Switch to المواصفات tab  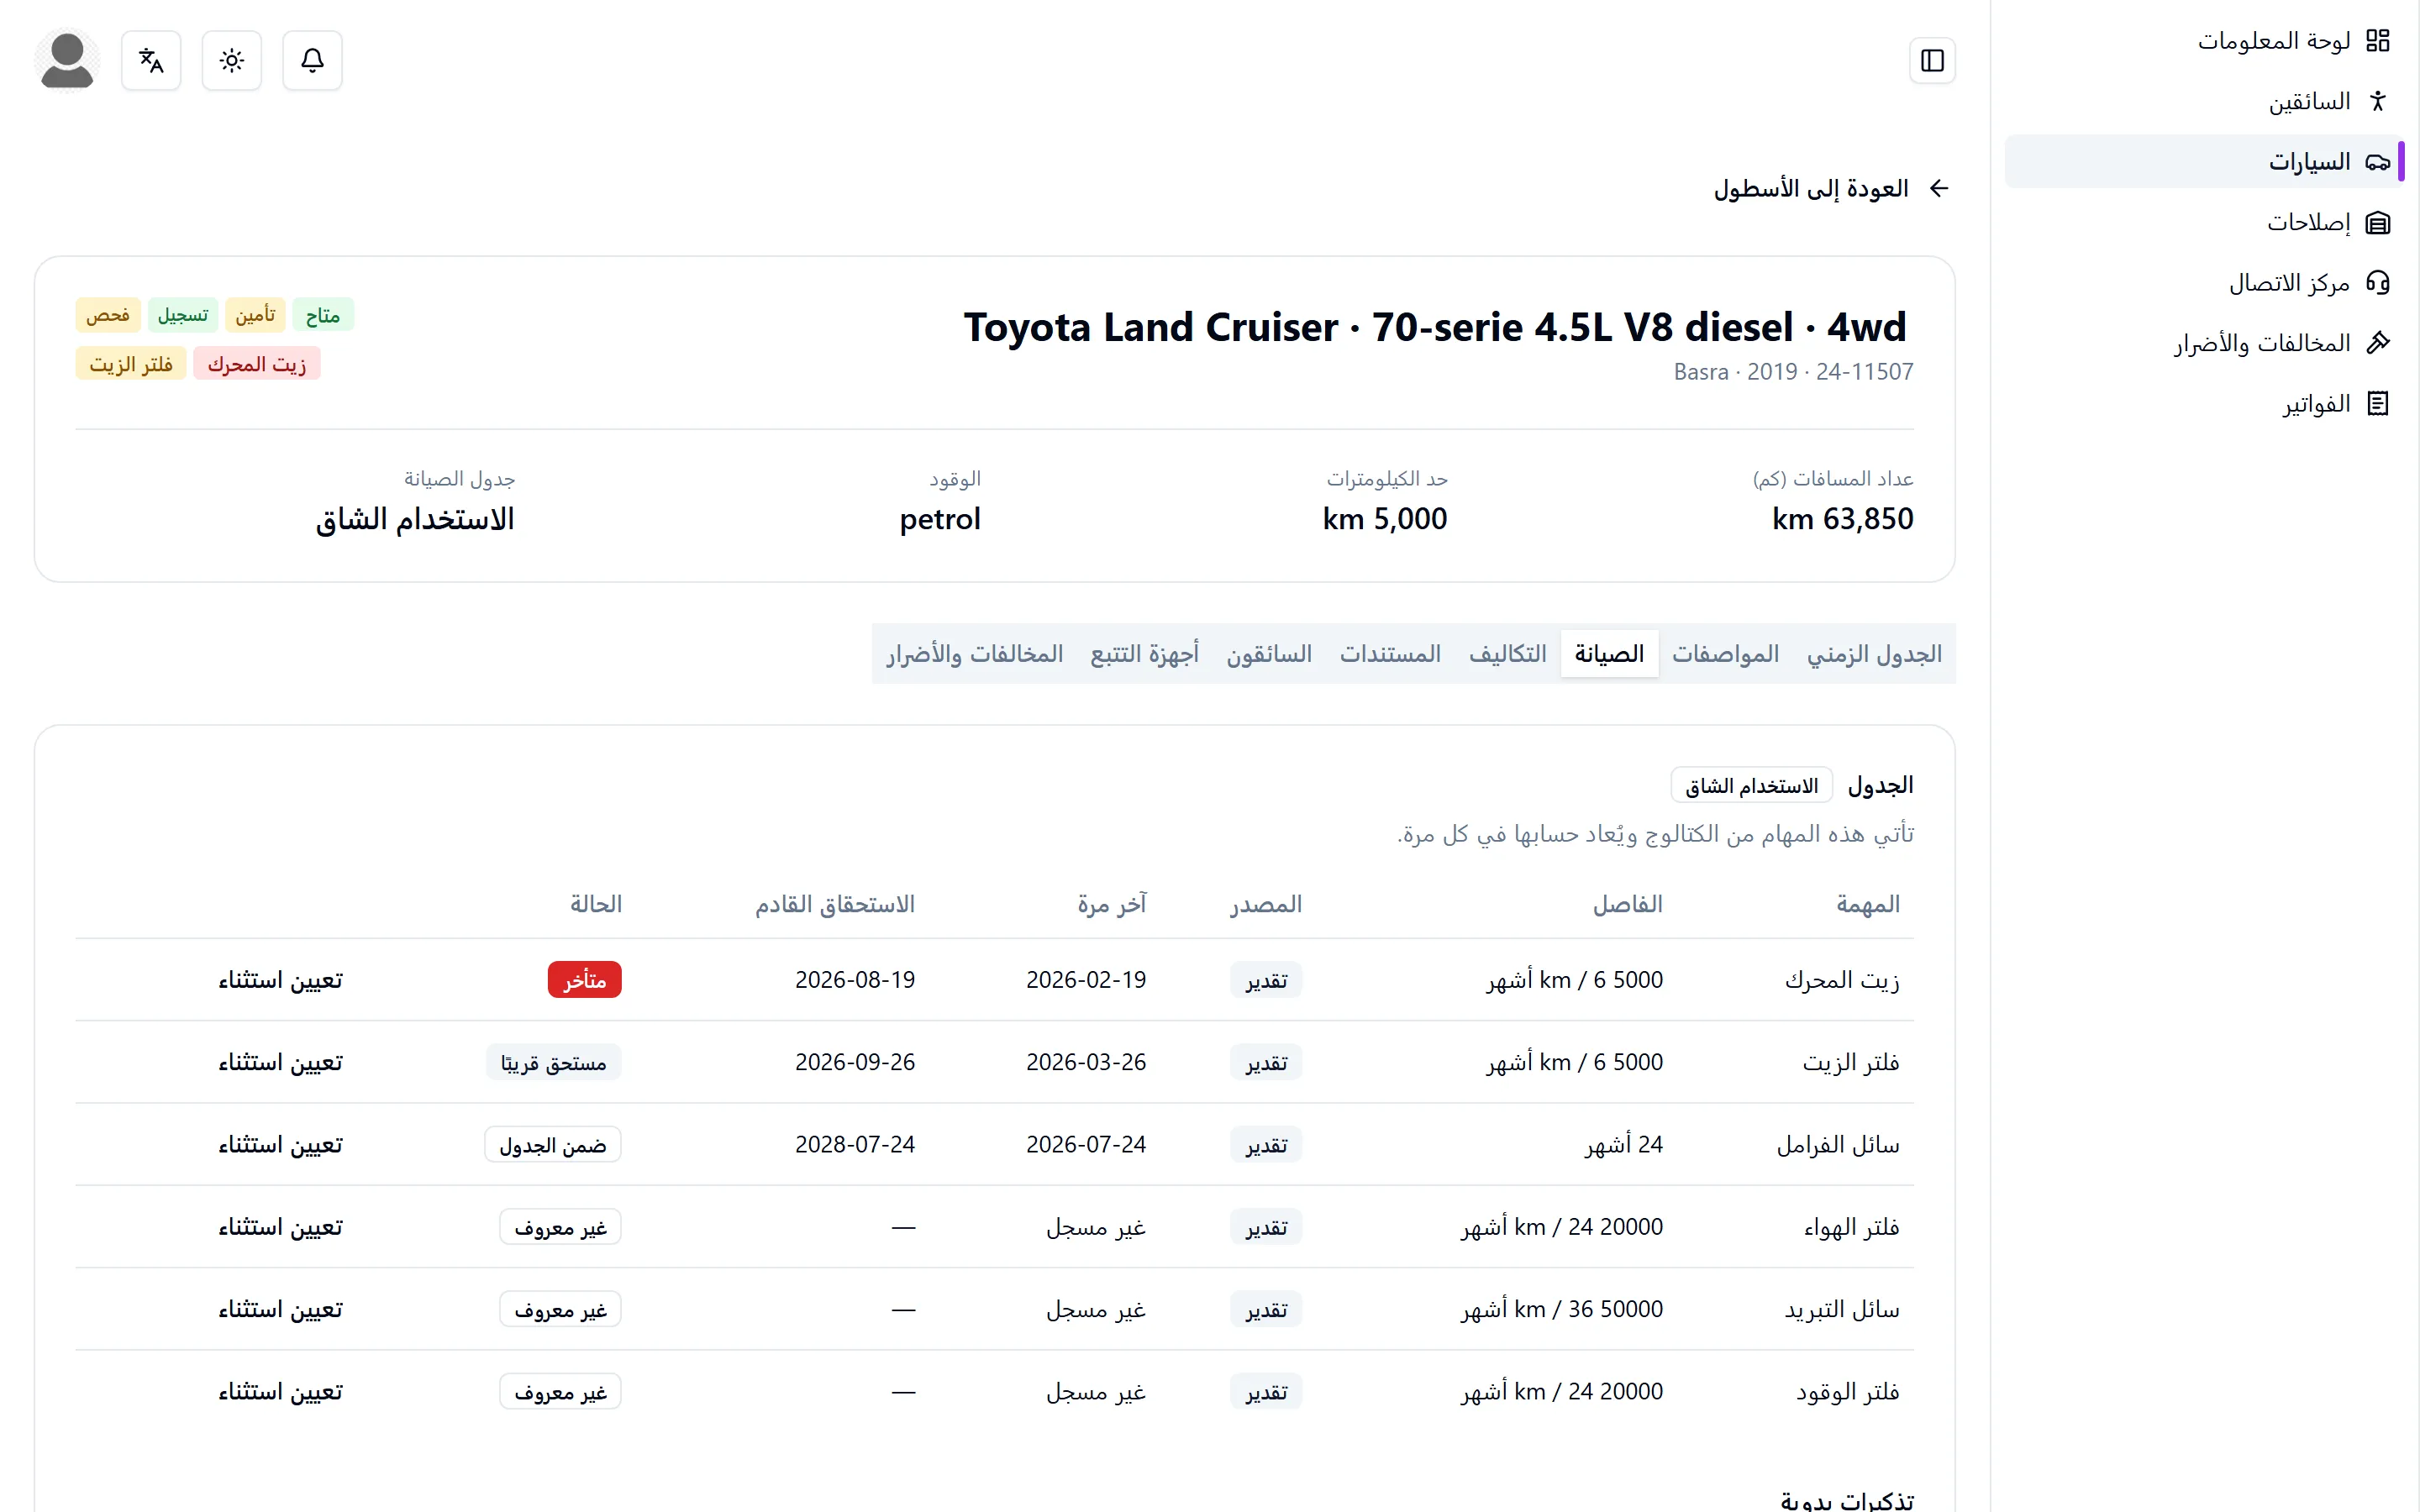coord(1725,654)
